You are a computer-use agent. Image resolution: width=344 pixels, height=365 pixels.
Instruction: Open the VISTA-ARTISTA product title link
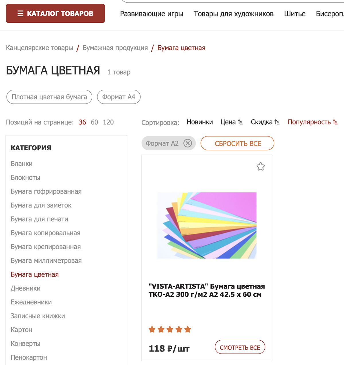(207, 290)
